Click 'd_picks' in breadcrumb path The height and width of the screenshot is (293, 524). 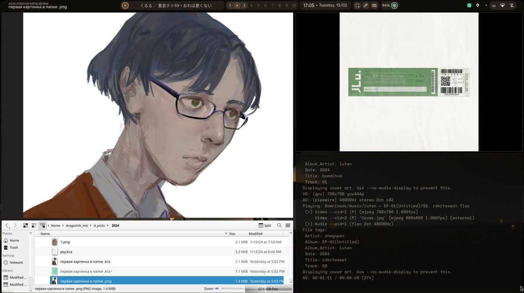99,225
